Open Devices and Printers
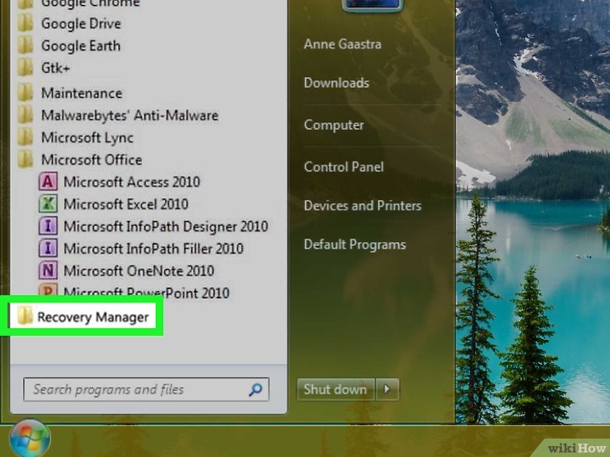This screenshot has height=457, width=610. [363, 206]
